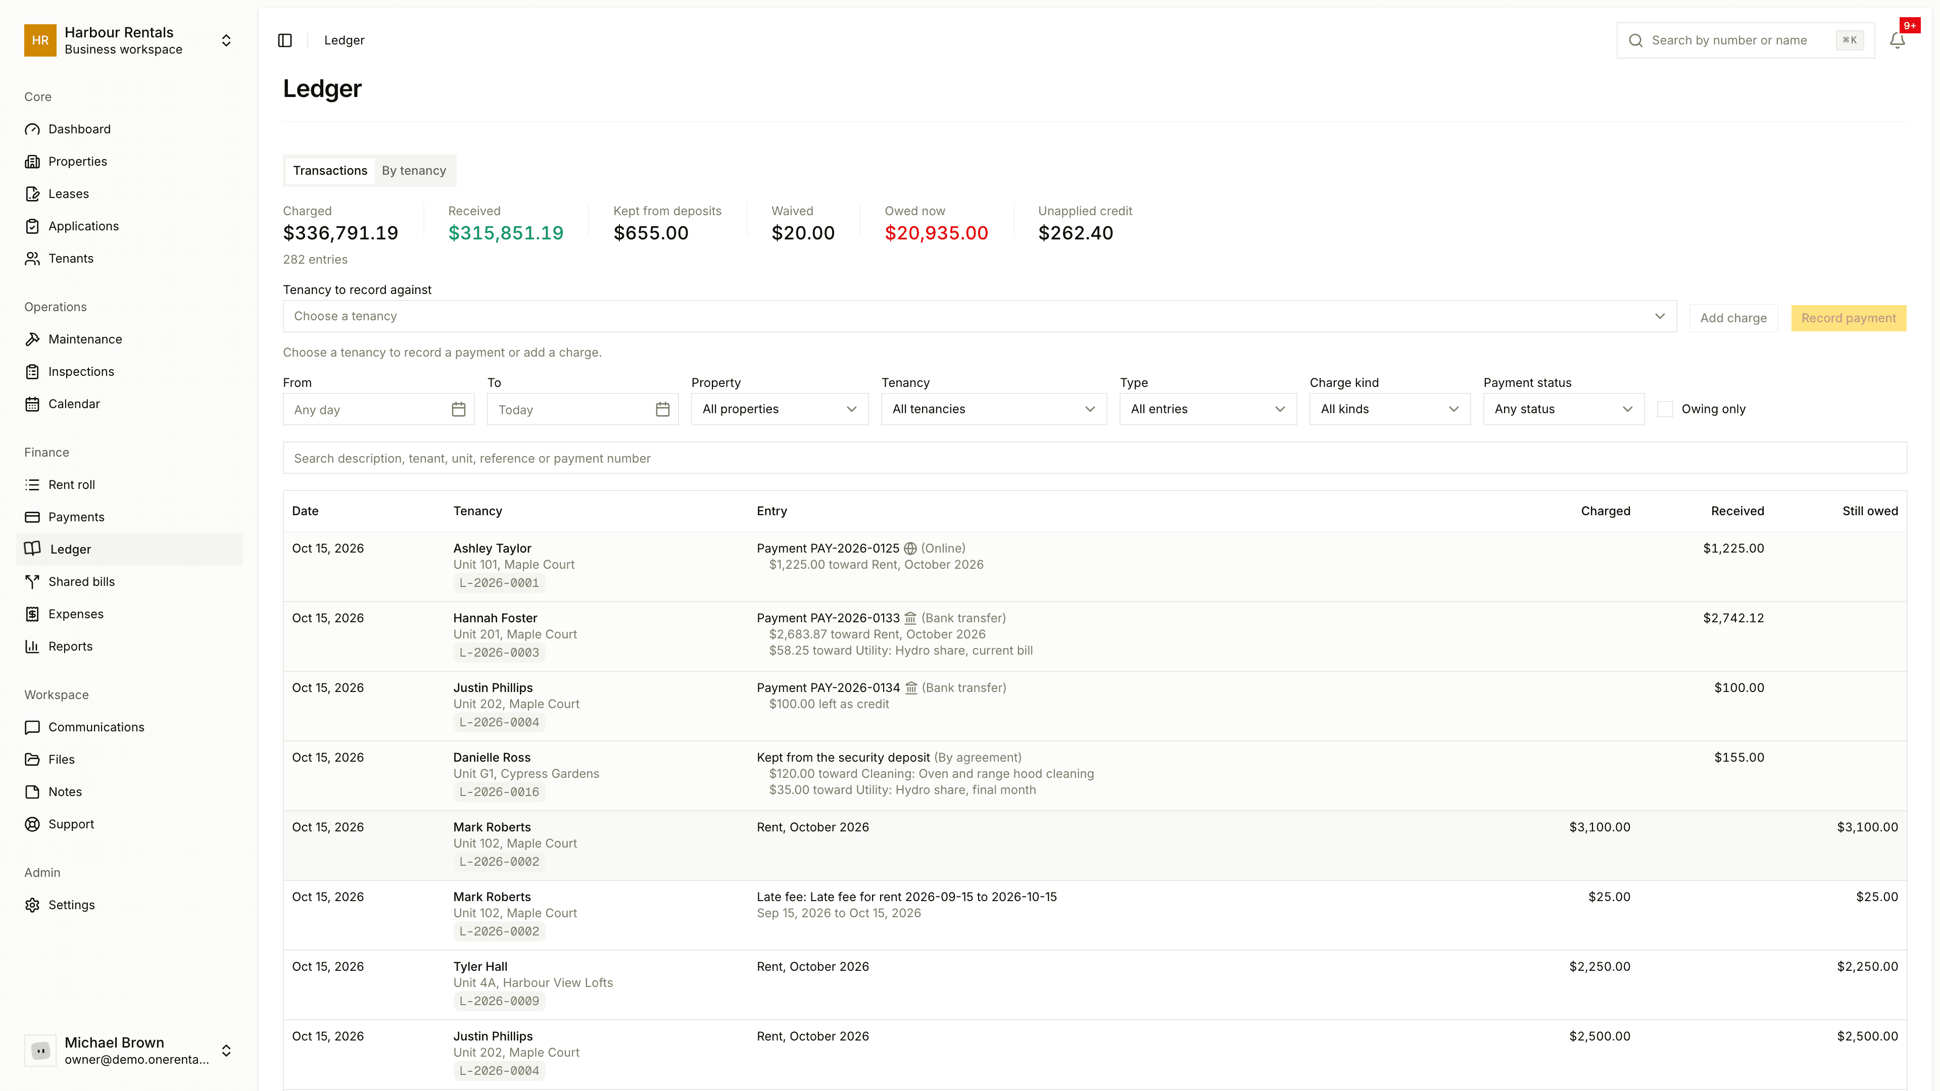Open Shared bills page
This screenshot has width=1940, height=1091.
tap(129, 581)
